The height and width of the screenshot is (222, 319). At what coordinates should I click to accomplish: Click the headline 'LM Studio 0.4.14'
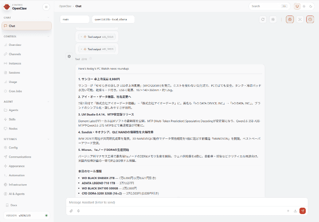pos(106,115)
